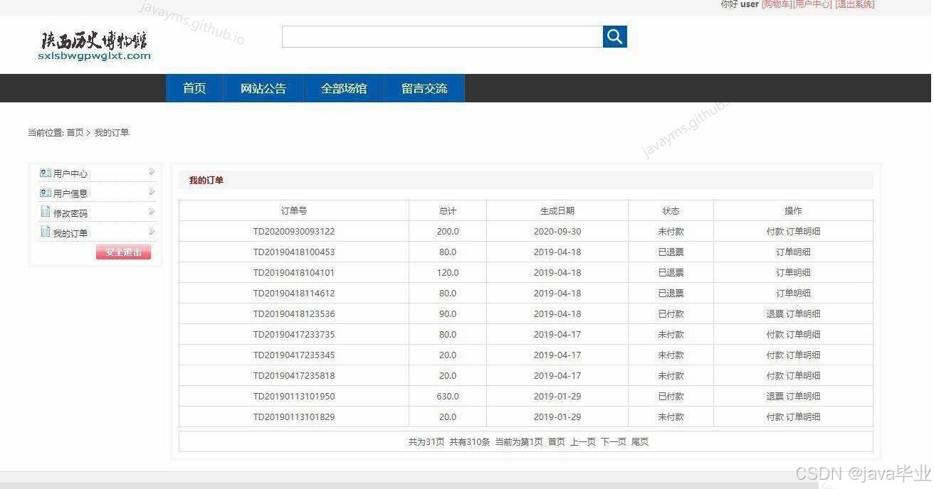The height and width of the screenshot is (489, 934).
Task: Click 首页 in the pagination footer
Action: pos(556,442)
